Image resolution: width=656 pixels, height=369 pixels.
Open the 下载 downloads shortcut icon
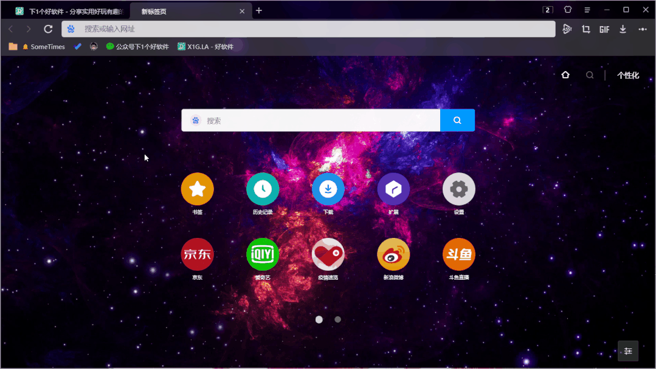[x=328, y=189]
